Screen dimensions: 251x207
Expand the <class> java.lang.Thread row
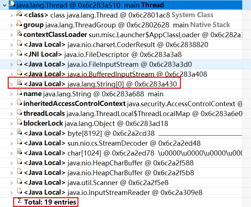12,15
